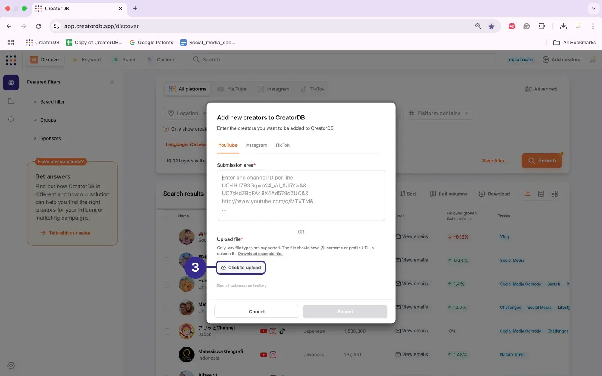The image size is (602, 376).
Task: Switch to grid view icon
Action: 554,194
